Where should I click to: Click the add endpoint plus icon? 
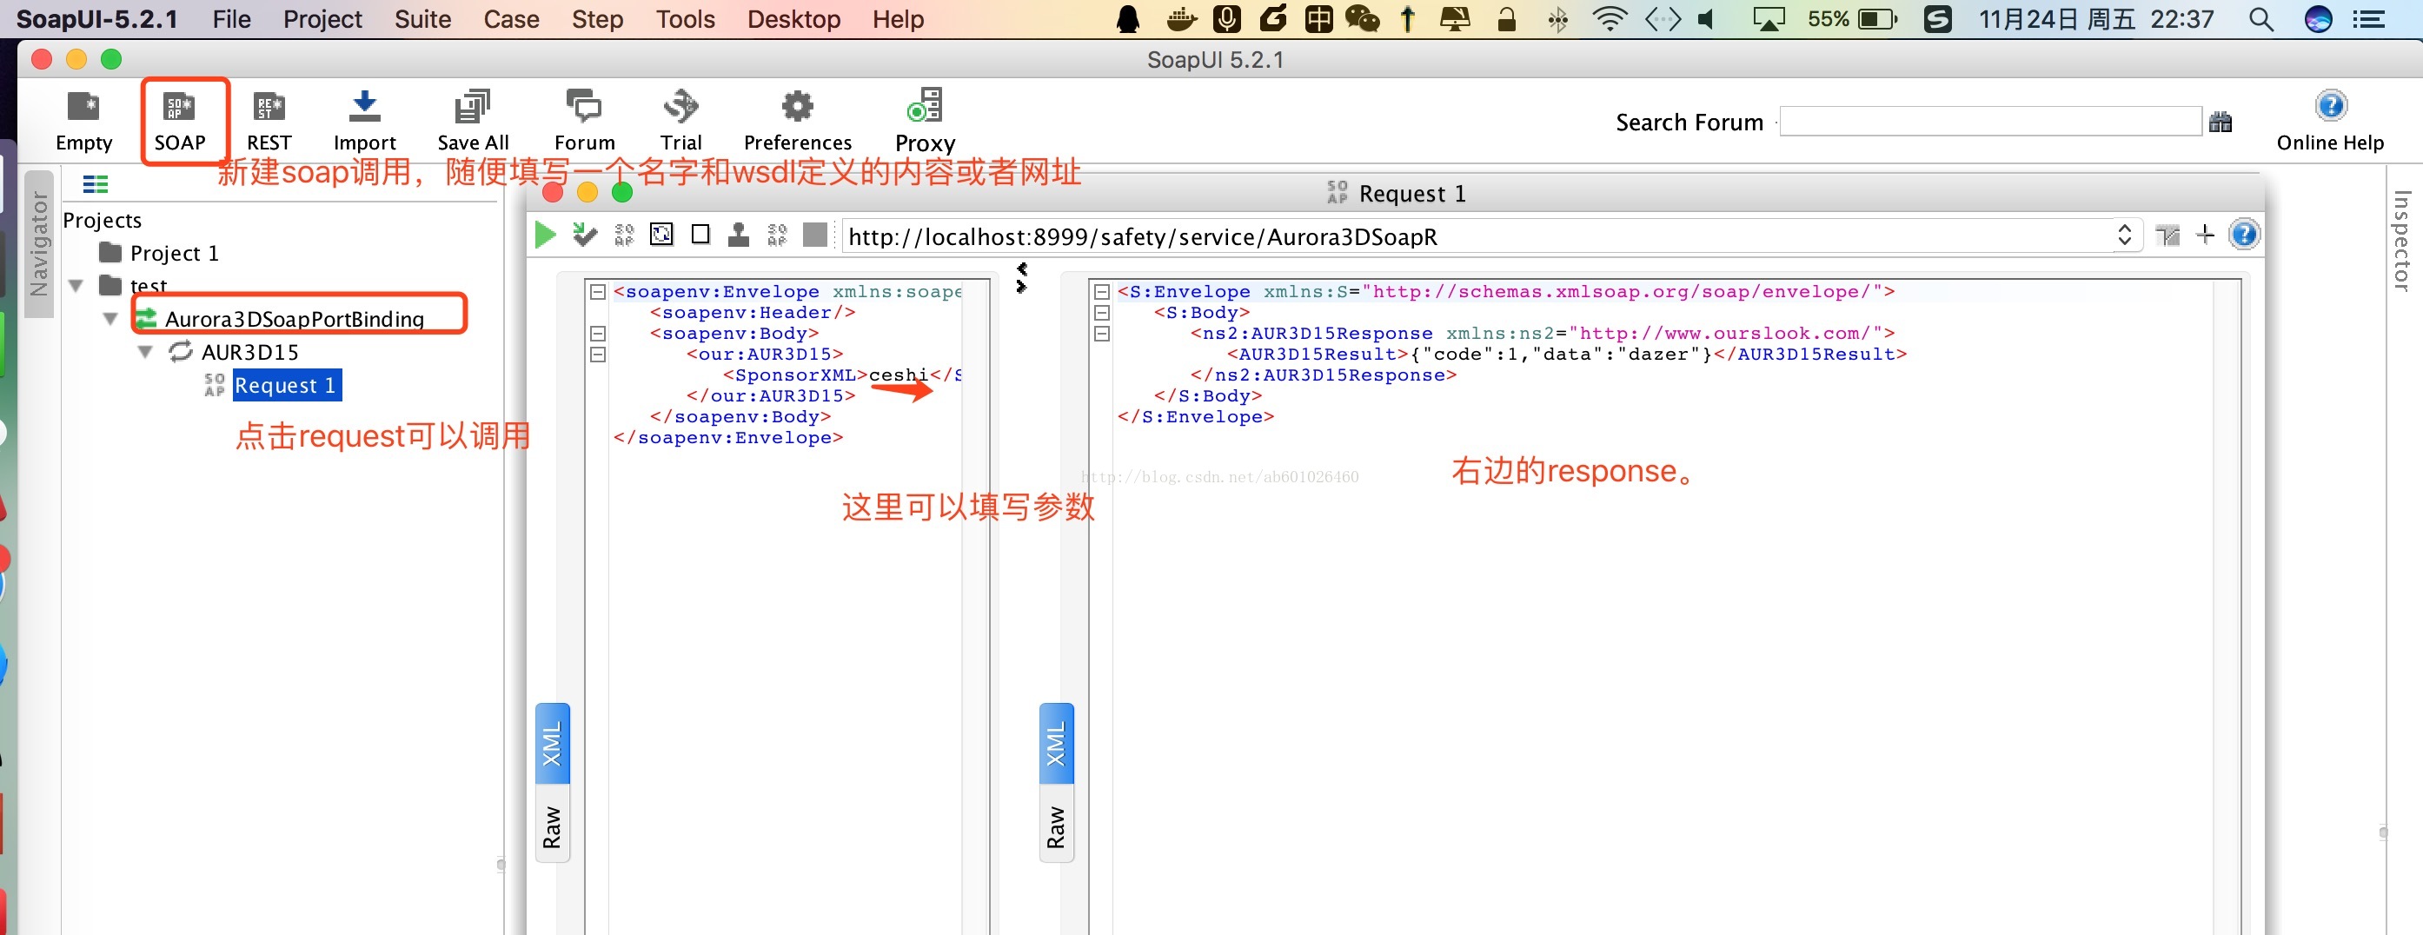(2205, 235)
